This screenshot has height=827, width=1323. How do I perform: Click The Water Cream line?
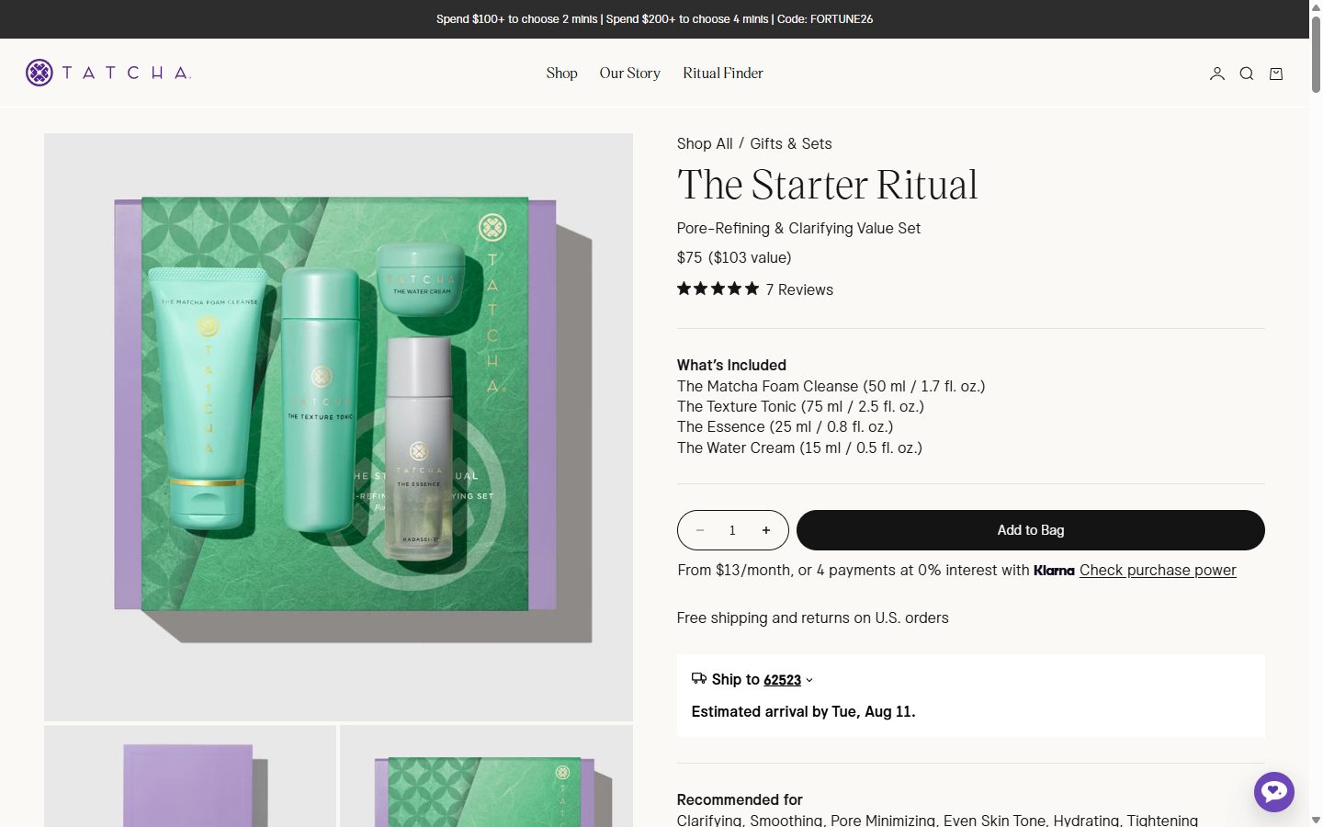[x=799, y=447]
